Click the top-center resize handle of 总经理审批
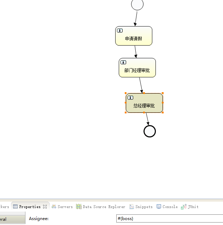The height and width of the screenshot is (225, 223). 144,93
